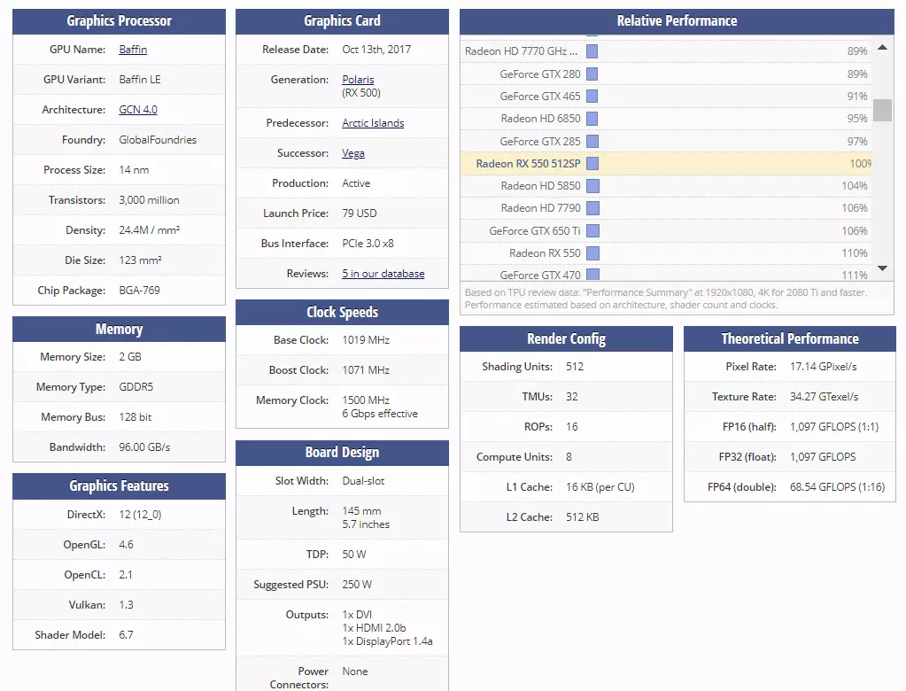Select the Radeon HD 7790 row label
906x691 pixels.
point(540,208)
